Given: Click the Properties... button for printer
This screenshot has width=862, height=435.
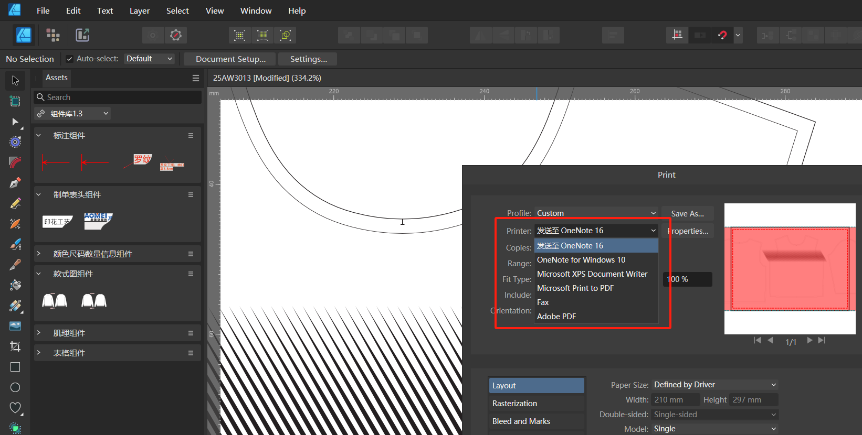Looking at the screenshot, I should tap(688, 231).
